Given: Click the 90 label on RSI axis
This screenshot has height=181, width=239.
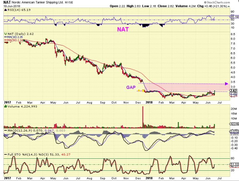Looking at the screenshot, I should pyautogui.click(x=233, y=12).
